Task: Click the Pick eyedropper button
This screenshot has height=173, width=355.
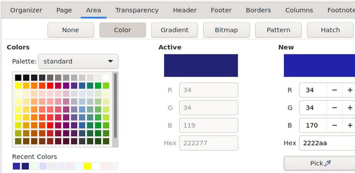Action: click(x=319, y=163)
